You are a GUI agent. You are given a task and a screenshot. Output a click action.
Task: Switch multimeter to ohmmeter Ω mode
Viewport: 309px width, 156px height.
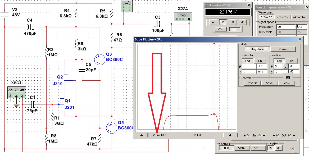(233, 22)
